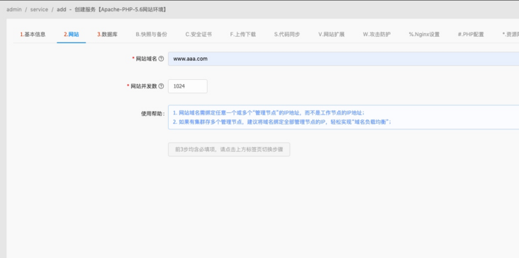Click the 网站域名 input with www.aaa.com

(x=343, y=59)
